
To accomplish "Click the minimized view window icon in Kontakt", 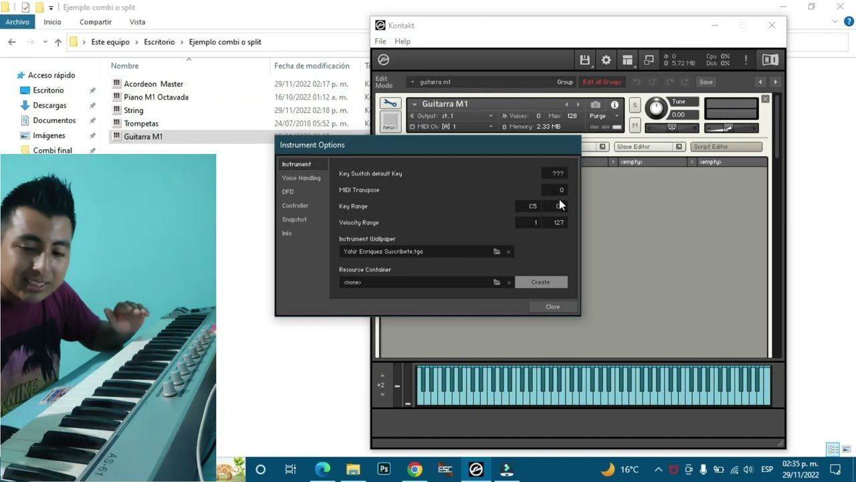I will point(649,60).
